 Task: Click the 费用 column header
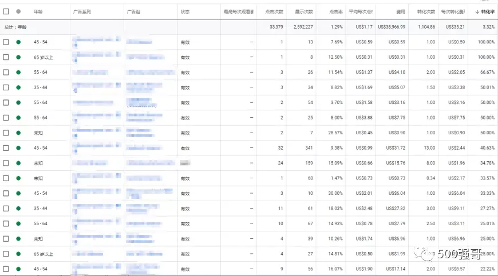point(401,12)
